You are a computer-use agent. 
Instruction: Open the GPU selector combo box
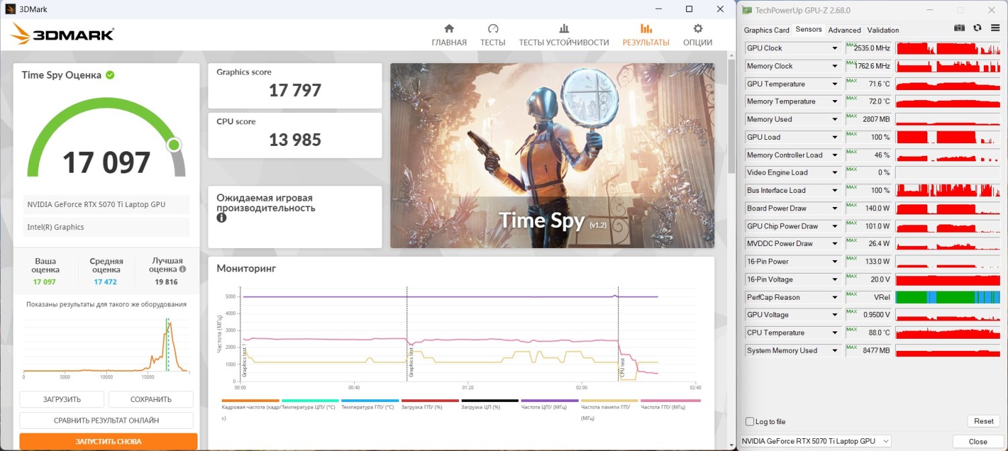coord(815,441)
